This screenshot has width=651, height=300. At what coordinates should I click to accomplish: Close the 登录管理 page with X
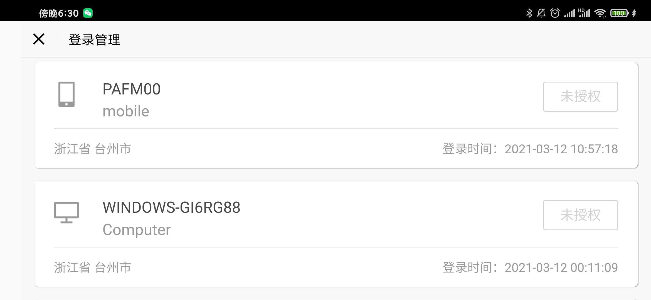coord(39,39)
